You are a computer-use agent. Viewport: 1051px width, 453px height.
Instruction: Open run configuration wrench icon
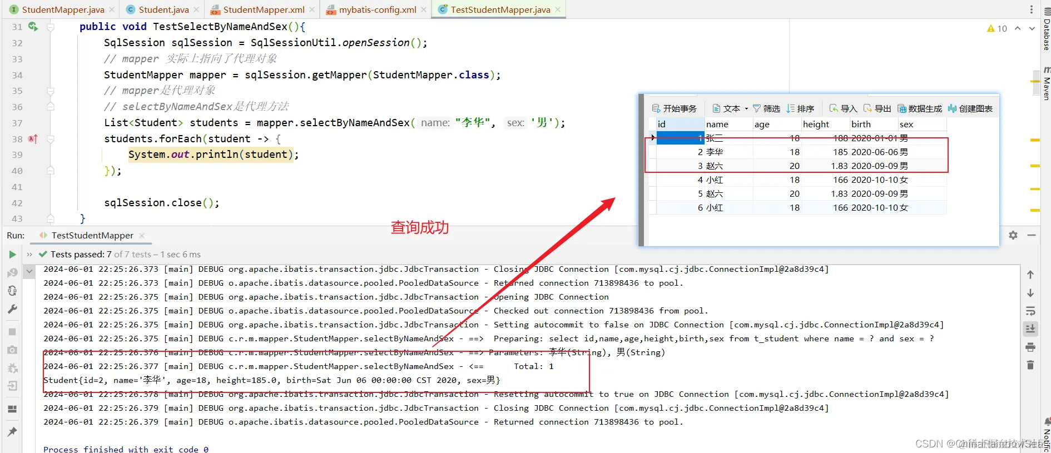(x=12, y=309)
